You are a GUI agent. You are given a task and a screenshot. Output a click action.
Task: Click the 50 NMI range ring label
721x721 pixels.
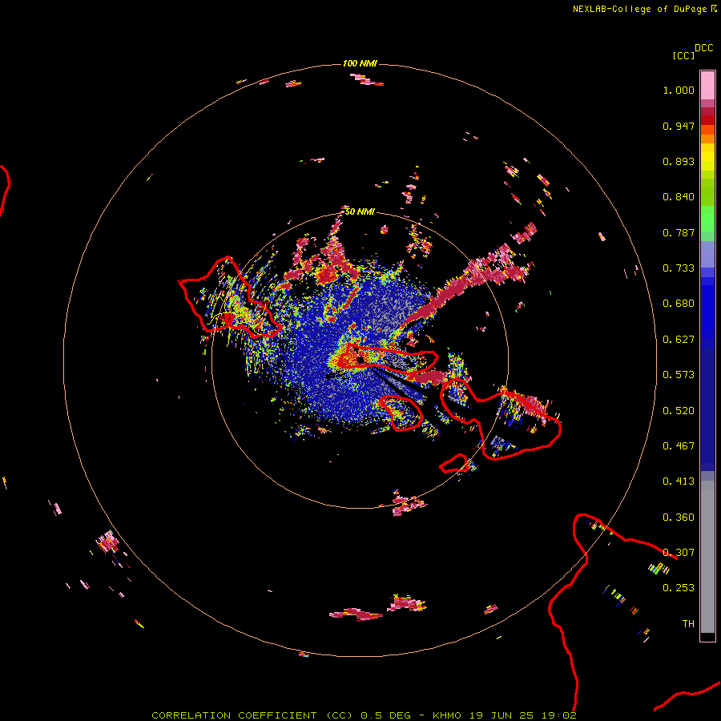tap(360, 211)
